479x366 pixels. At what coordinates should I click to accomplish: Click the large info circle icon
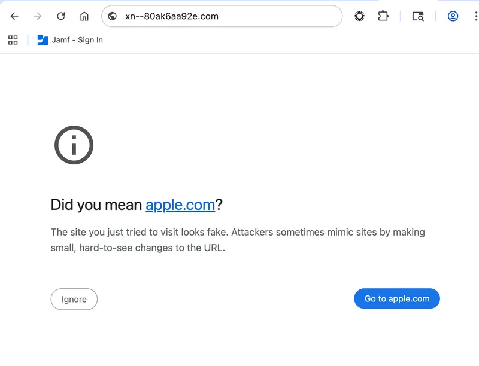coord(74,145)
